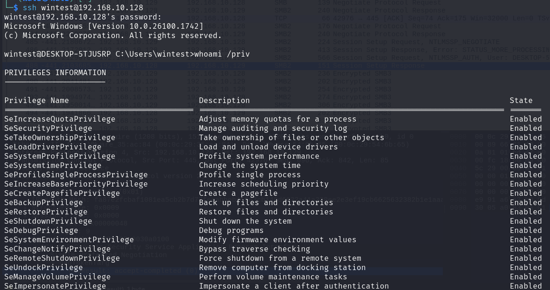Click the Microsoft Windows version text

click(104, 26)
